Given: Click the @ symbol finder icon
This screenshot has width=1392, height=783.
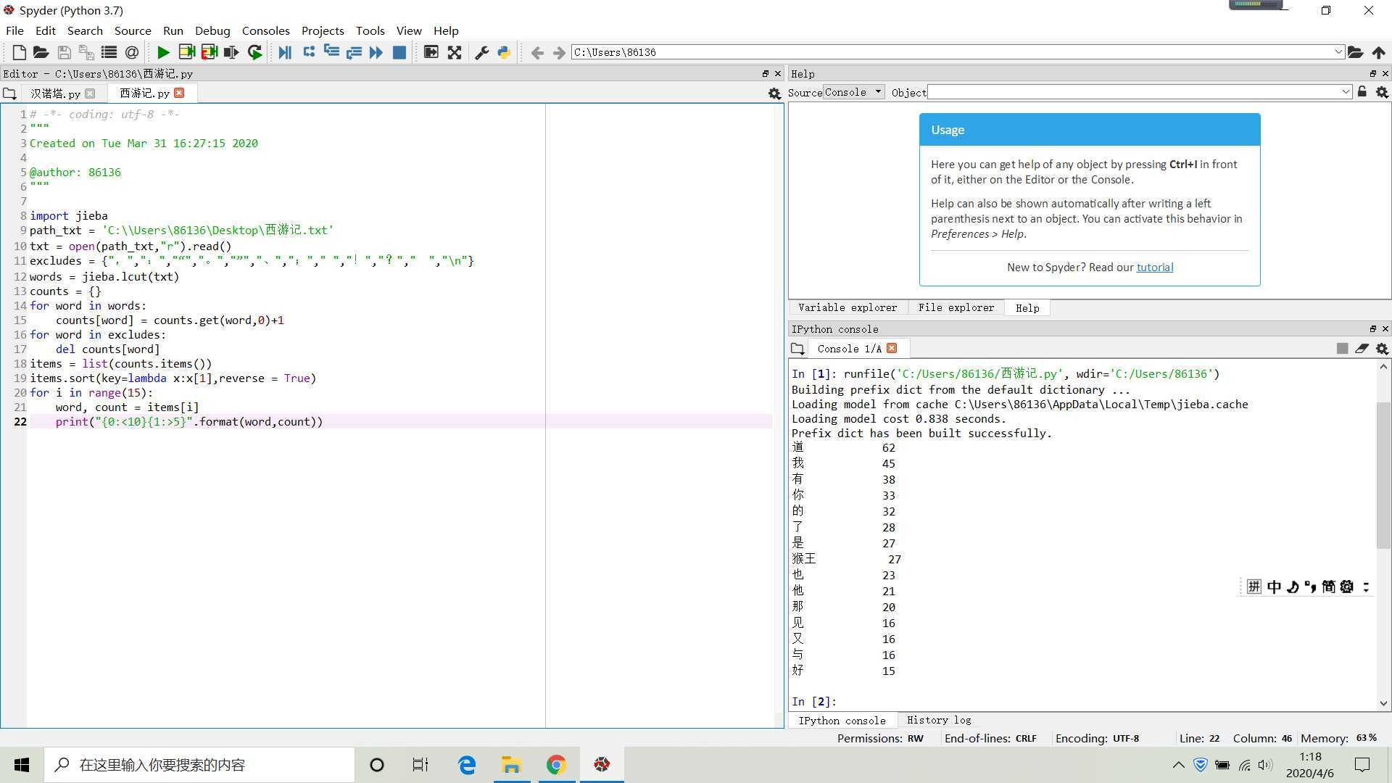Looking at the screenshot, I should click(x=131, y=52).
